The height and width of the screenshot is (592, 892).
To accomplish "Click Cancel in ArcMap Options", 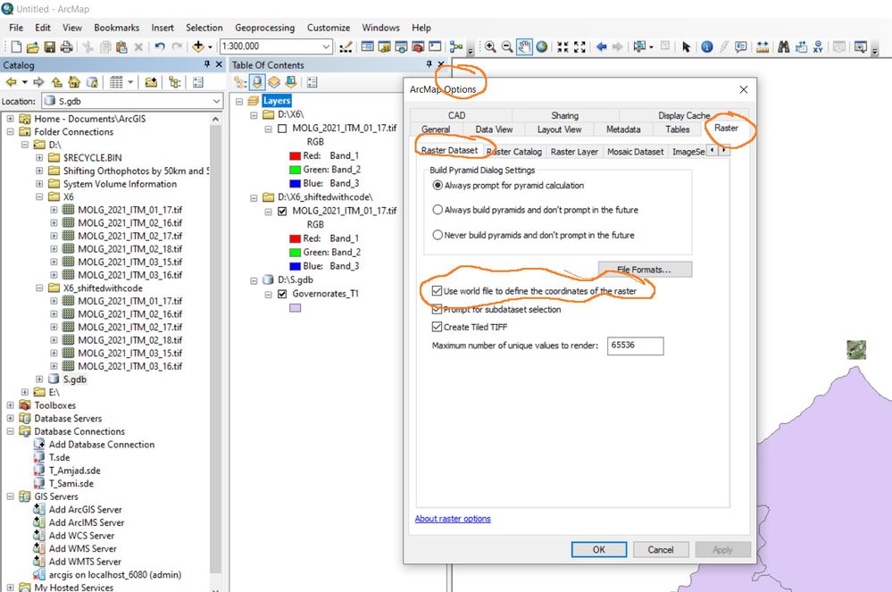I will coord(661,549).
